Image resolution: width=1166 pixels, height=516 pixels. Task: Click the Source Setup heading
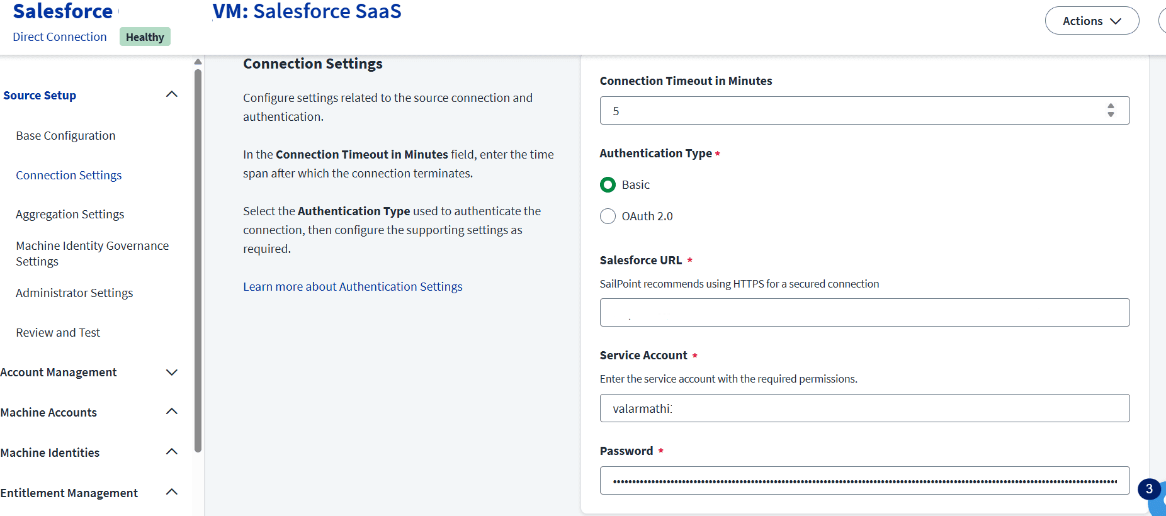(40, 95)
